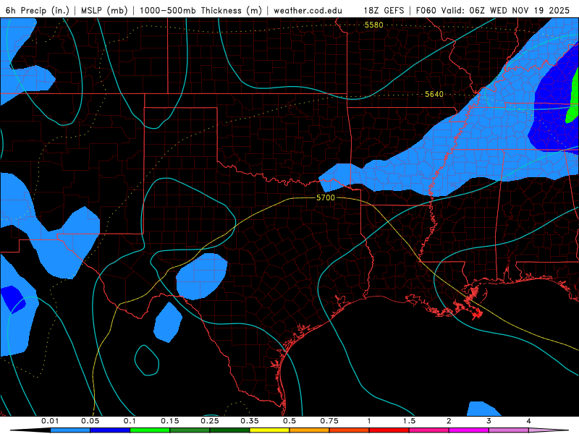Click the darkest green 0.25–0.35 legend swatch

coord(229,430)
